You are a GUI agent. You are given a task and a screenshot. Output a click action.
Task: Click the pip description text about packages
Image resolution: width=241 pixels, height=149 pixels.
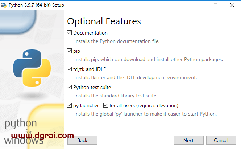click(149, 60)
